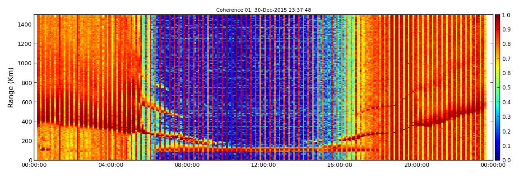Screen dimensions: 519x183
Task: Click the 200 range tick label
Action: click(27, 141)
